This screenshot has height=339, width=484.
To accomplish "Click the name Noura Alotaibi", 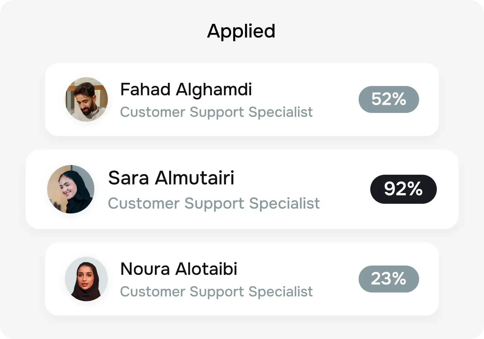I will [179, 269].
